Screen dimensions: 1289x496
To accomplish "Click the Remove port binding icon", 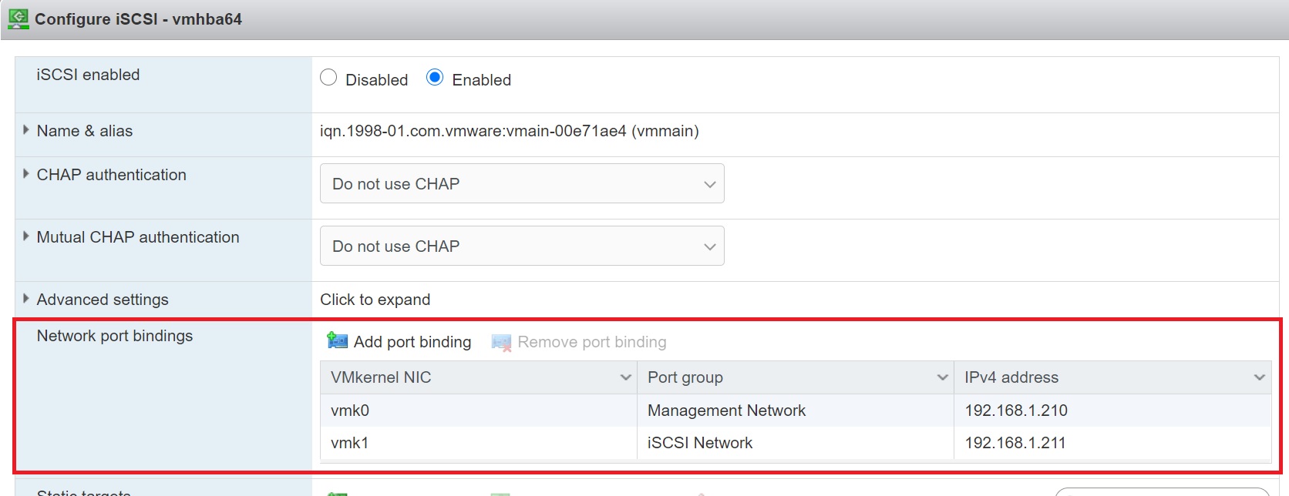I will click(501, 342).
